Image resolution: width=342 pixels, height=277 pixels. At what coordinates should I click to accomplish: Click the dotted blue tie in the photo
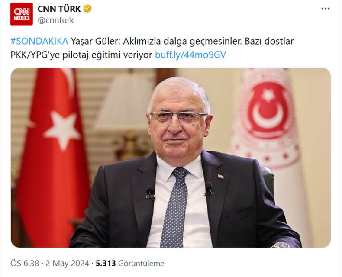pos(176,207)
